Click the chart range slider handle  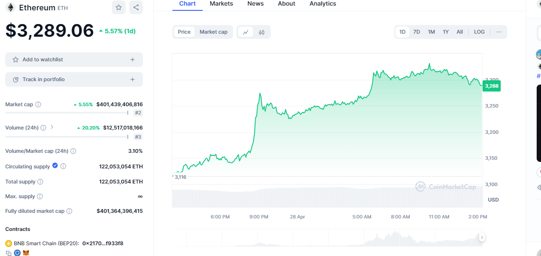point(482,237)
